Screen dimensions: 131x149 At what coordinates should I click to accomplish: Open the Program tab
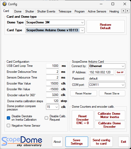coord(80,11)
